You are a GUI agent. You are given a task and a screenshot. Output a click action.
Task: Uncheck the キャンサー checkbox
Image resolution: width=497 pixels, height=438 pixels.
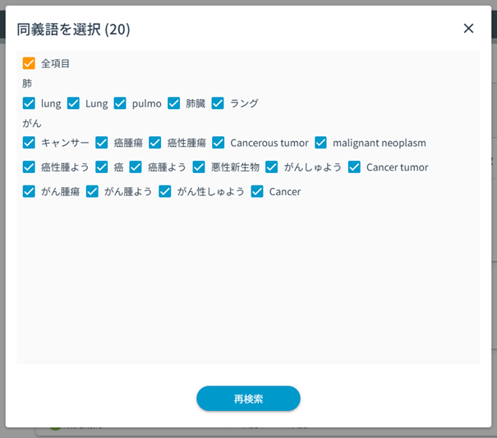30,143
